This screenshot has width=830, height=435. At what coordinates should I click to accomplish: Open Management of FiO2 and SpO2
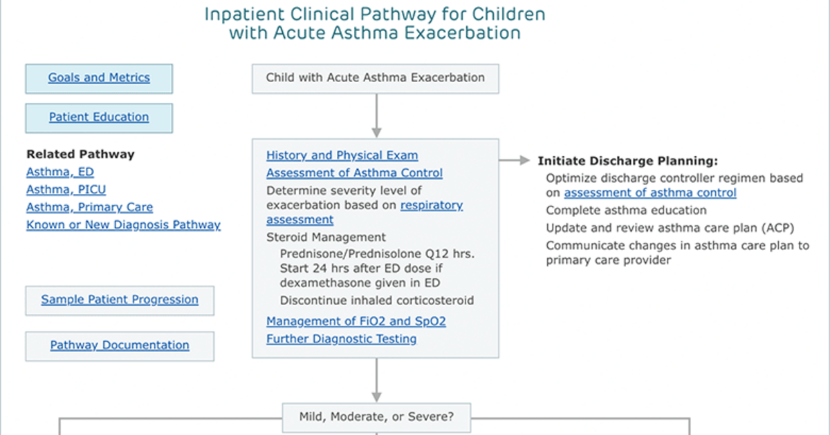point(356,321)
